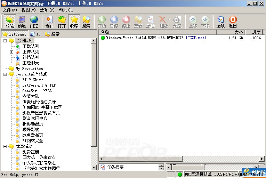
Task: Open the 个人手机彩信杂志 item
Action: [39, 163]
